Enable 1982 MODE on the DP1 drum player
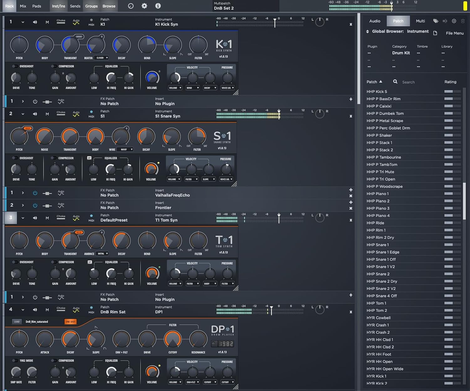 pos(14,360)
